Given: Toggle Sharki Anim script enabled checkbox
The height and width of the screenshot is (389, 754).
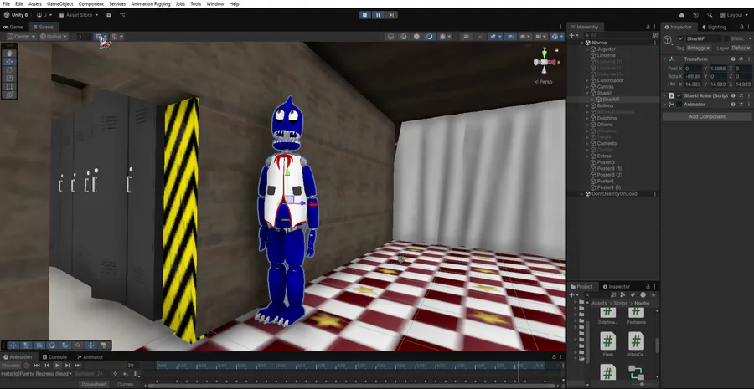Looking at the screenshot, I should coord(679,95).
